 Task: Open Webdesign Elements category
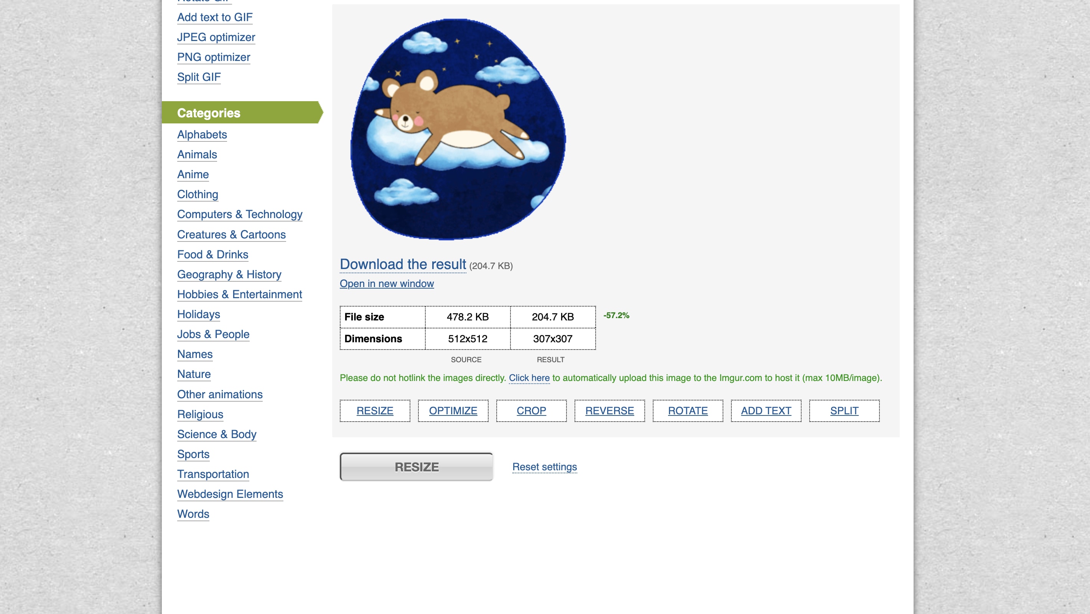[230, 494]
